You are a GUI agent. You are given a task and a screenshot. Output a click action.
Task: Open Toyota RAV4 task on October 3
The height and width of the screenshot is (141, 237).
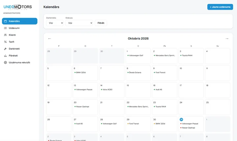186,55
